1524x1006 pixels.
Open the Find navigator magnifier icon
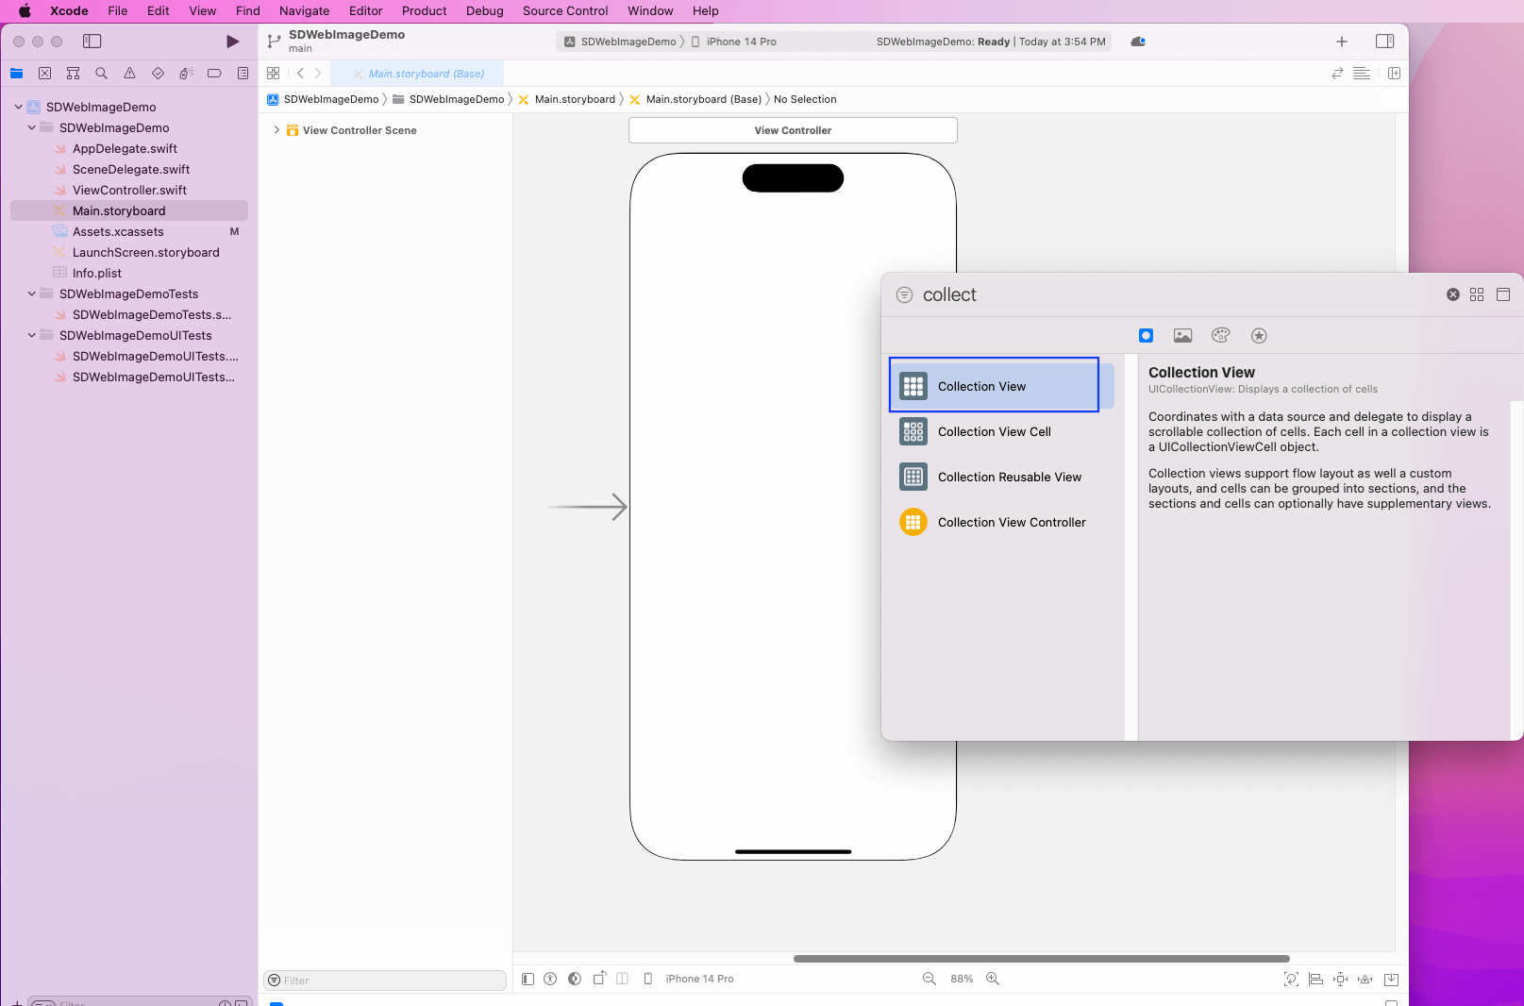coord(101,74)
